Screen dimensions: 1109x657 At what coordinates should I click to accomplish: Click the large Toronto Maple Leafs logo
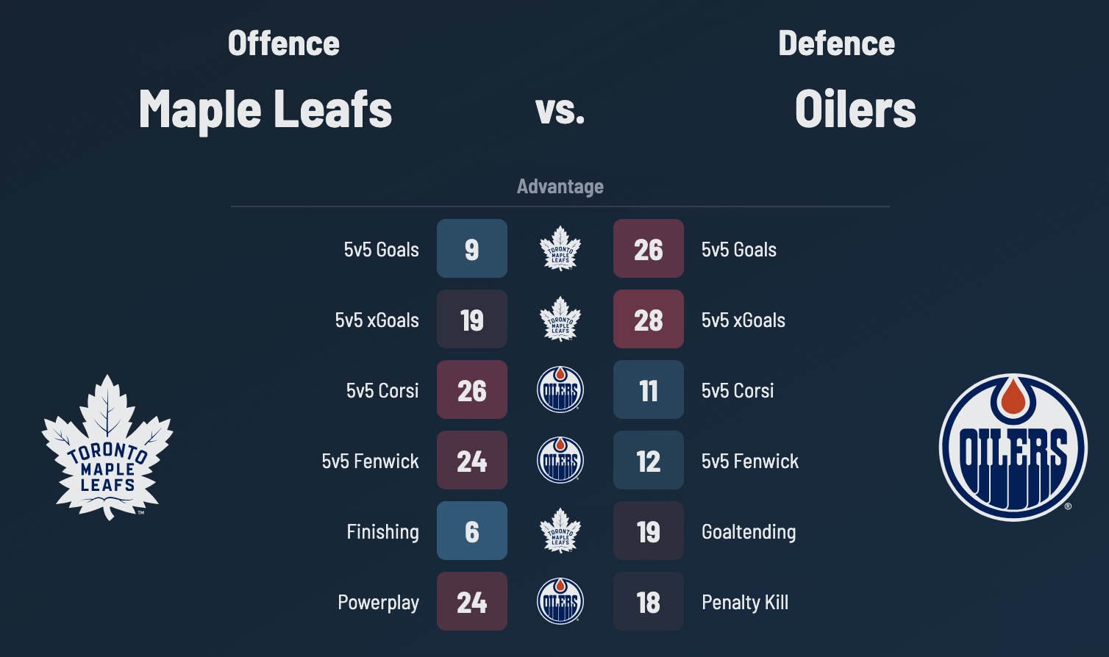coord(107,448)
